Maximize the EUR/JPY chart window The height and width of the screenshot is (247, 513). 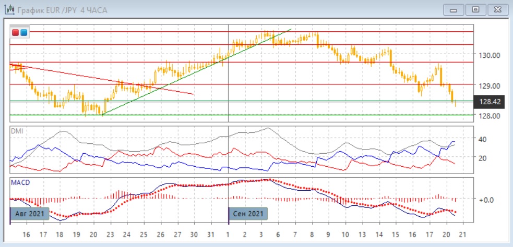coord(475,9)
